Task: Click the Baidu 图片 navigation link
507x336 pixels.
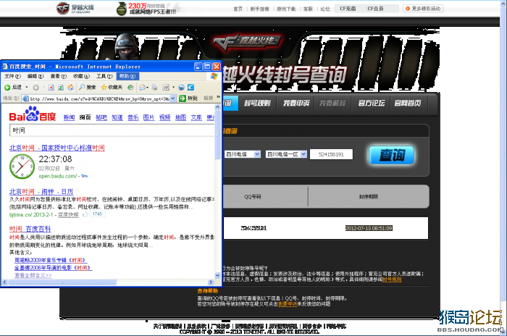Action: tap(148, 117)
